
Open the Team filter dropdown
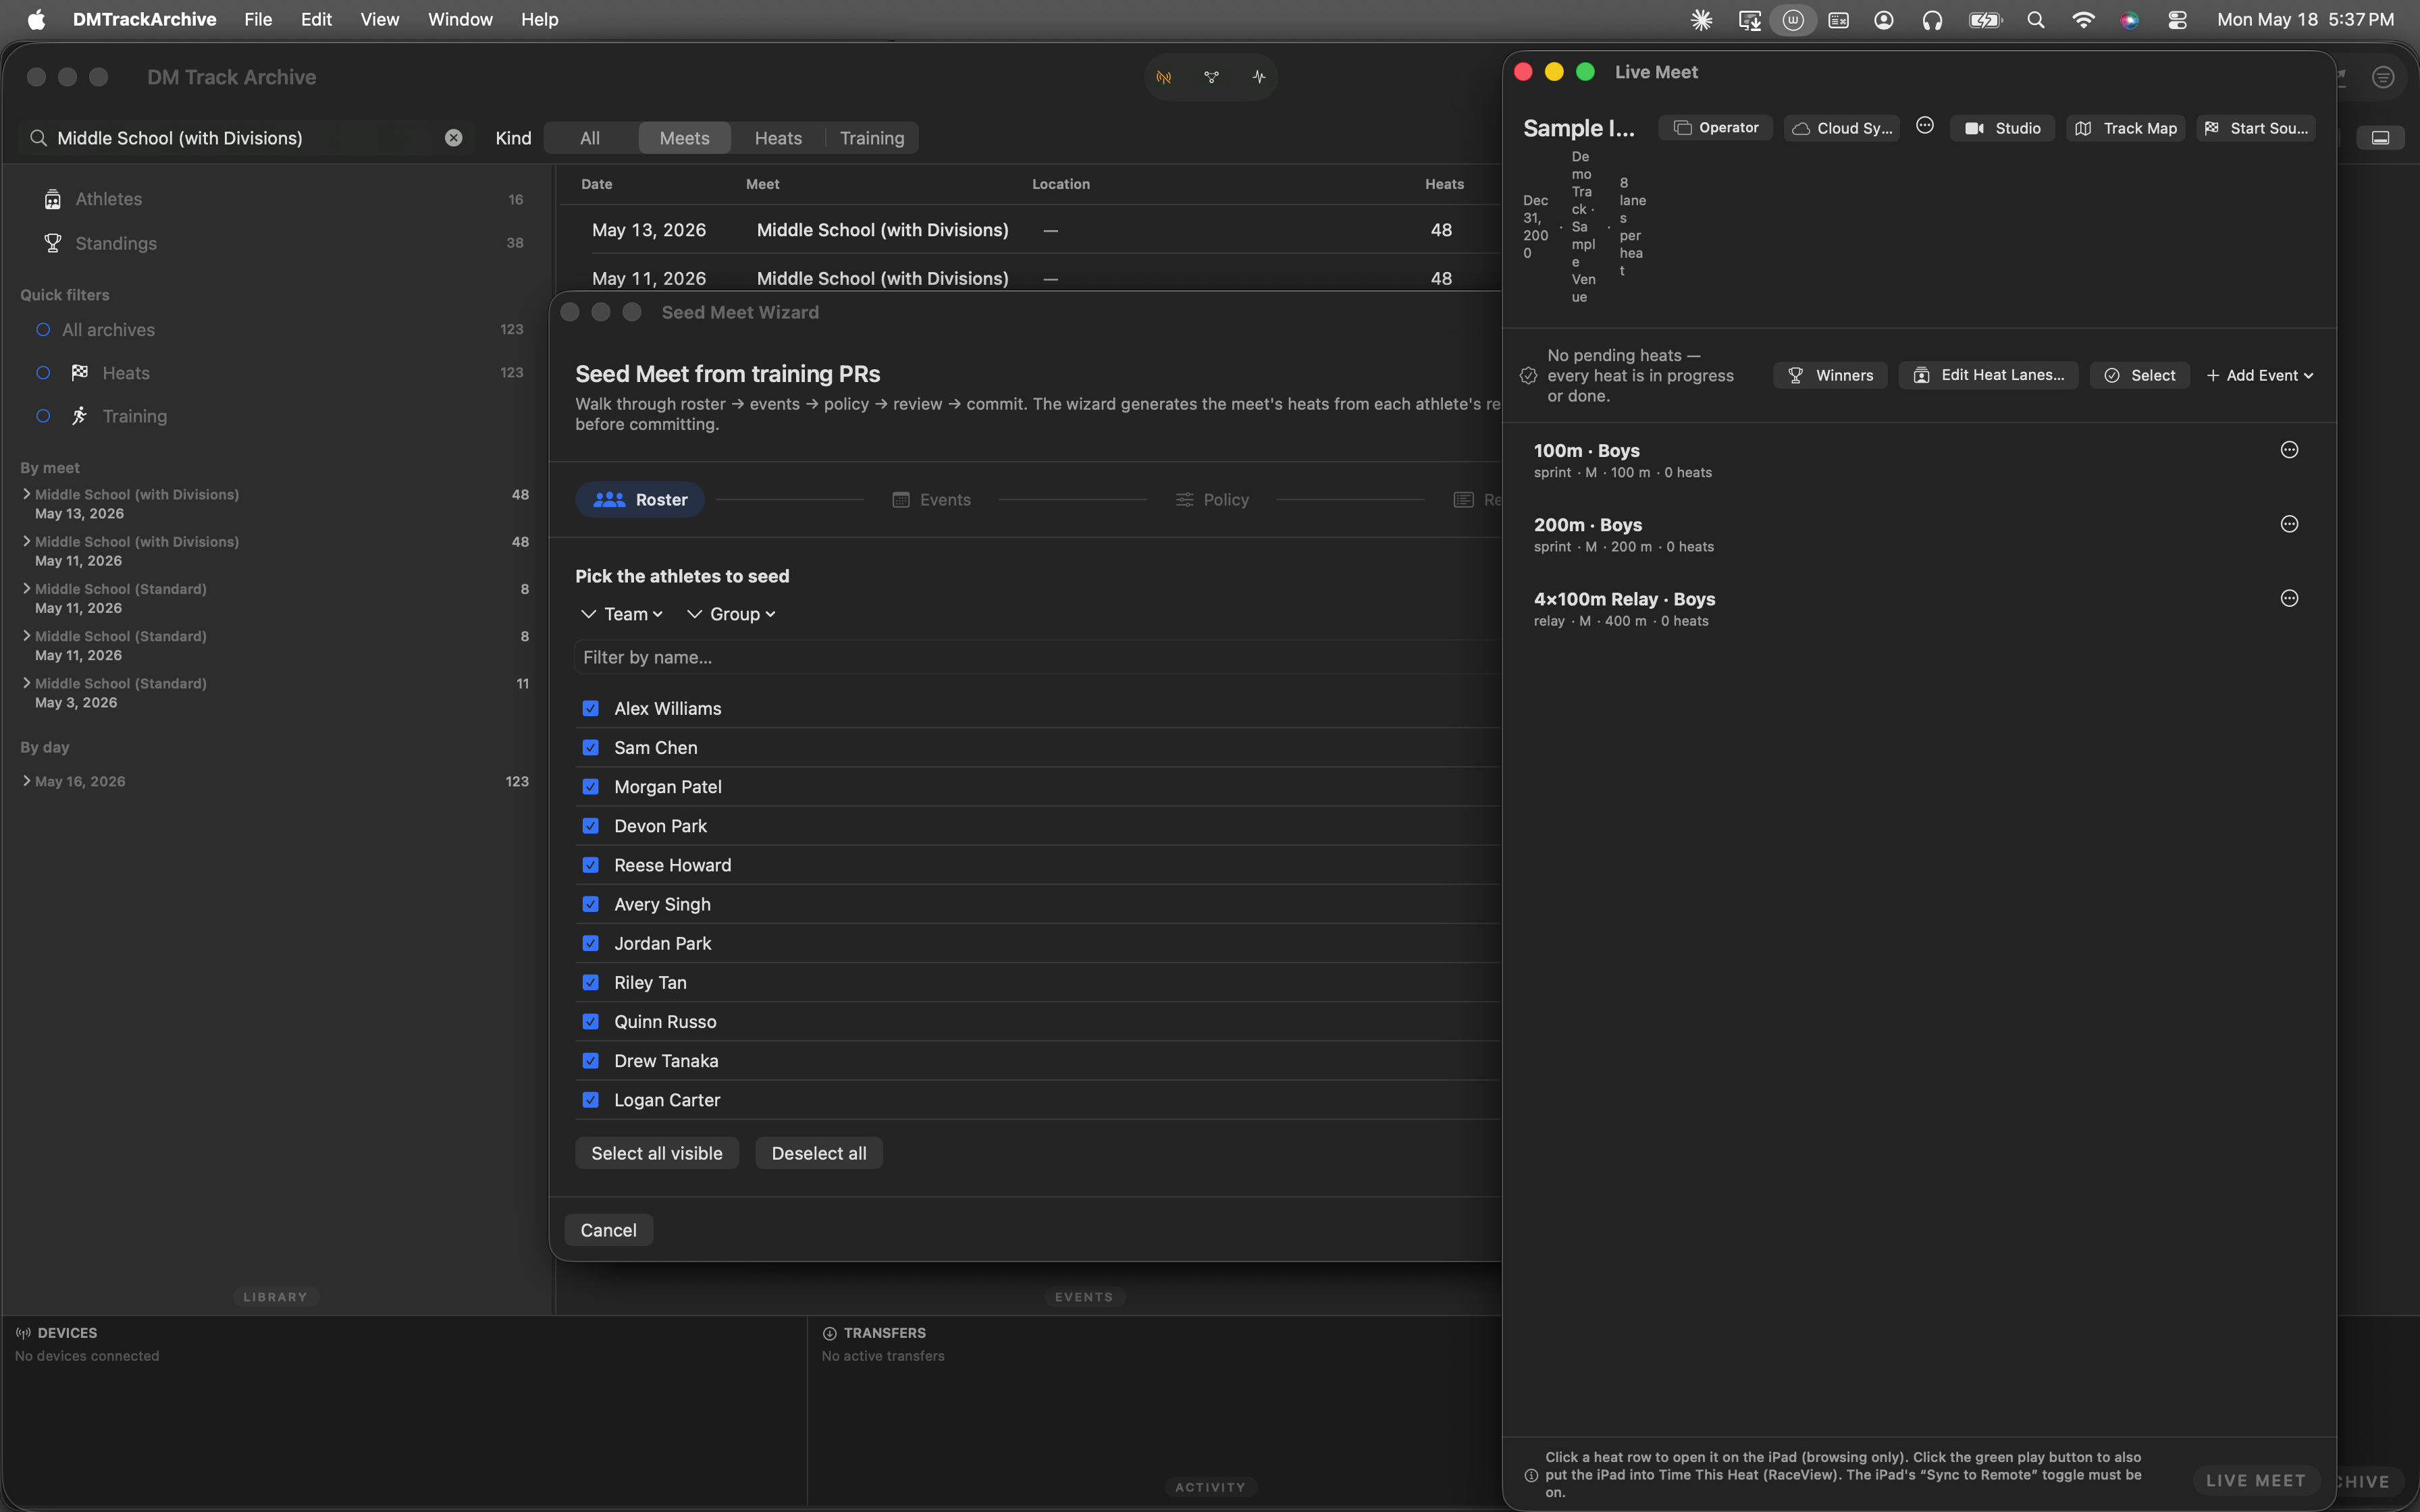(622, 614)
